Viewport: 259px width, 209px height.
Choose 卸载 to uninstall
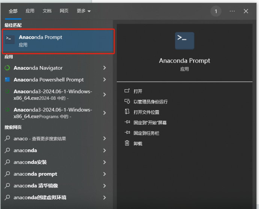coord(138,143)
